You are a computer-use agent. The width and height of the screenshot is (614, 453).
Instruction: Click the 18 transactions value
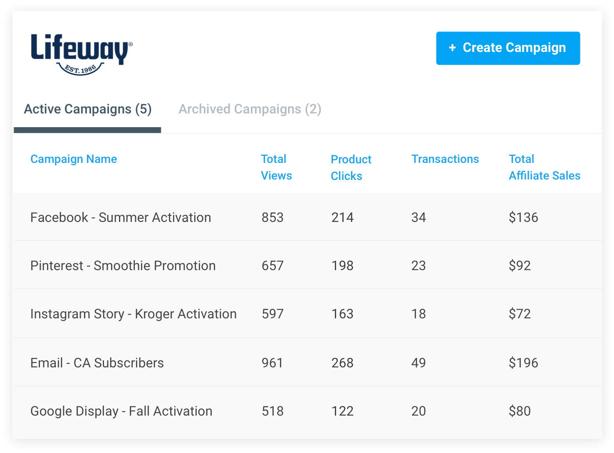click(x=418, y=314)
